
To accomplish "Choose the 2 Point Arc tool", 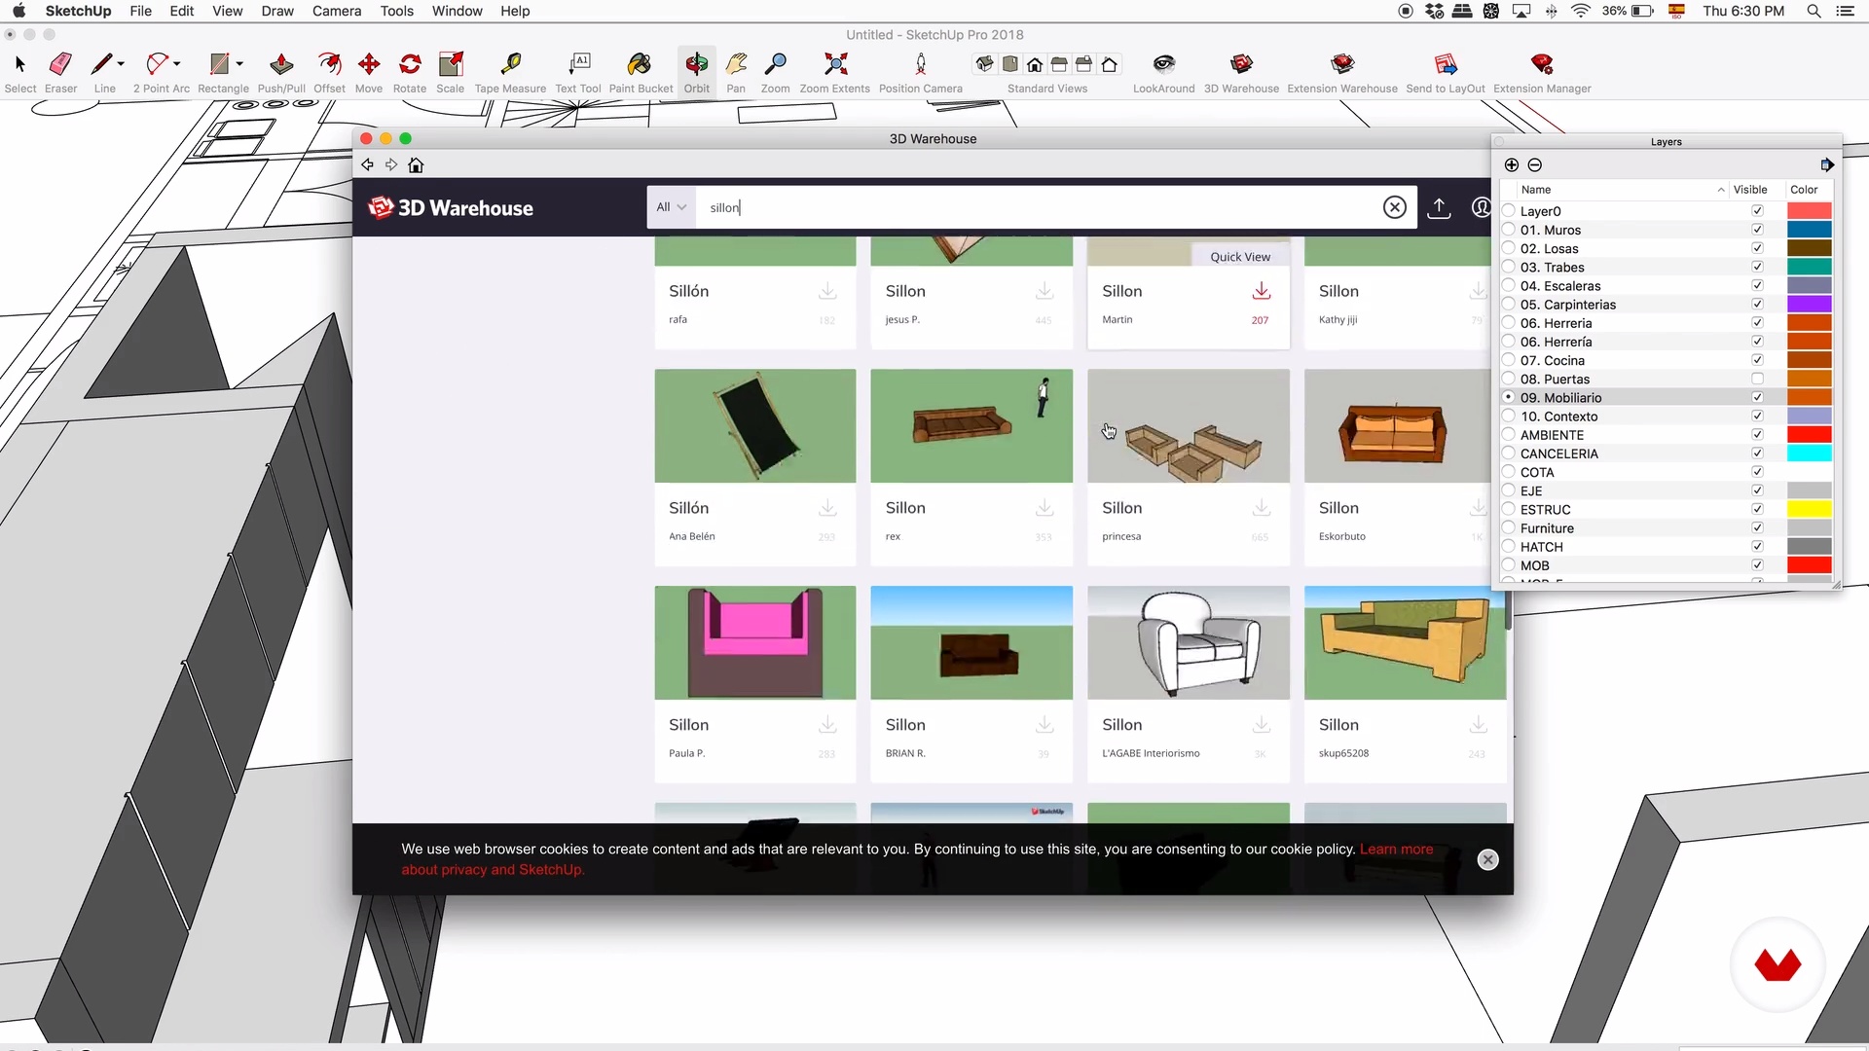I will (158, 72).
